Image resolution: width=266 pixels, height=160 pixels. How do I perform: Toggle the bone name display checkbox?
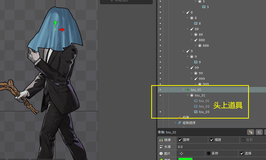pos(209,153)
